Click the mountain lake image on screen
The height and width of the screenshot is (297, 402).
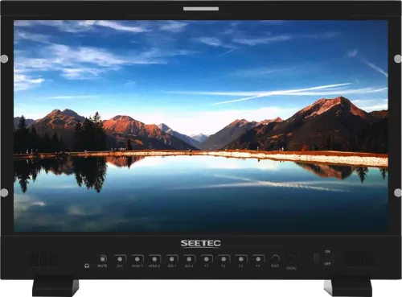tap(201, 126)
